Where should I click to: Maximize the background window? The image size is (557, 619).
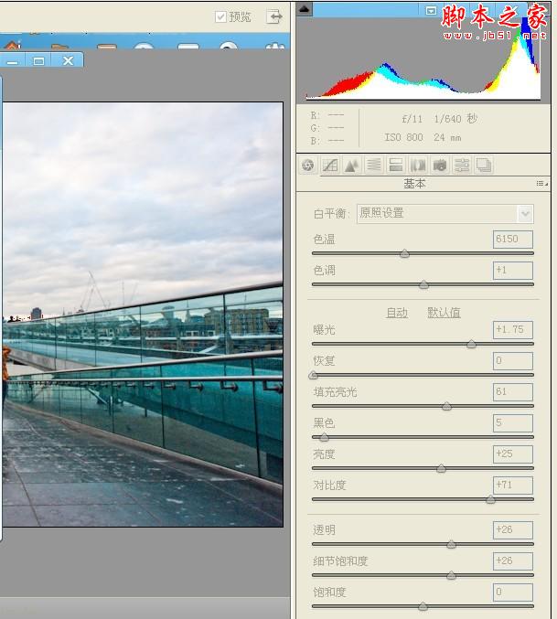[38, 60]
